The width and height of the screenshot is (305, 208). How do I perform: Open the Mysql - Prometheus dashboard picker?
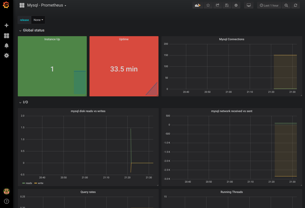pos(47,5)
